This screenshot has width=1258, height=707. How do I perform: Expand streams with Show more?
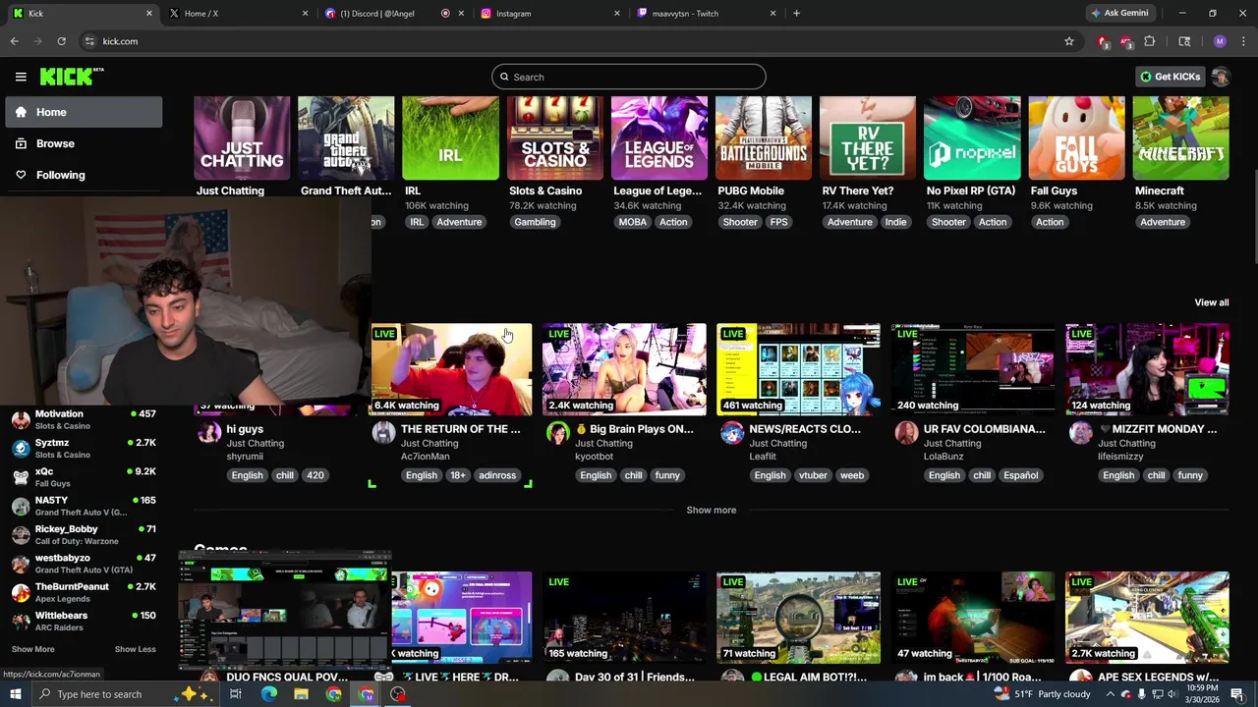pyautogui.click(x=712, y=510)
